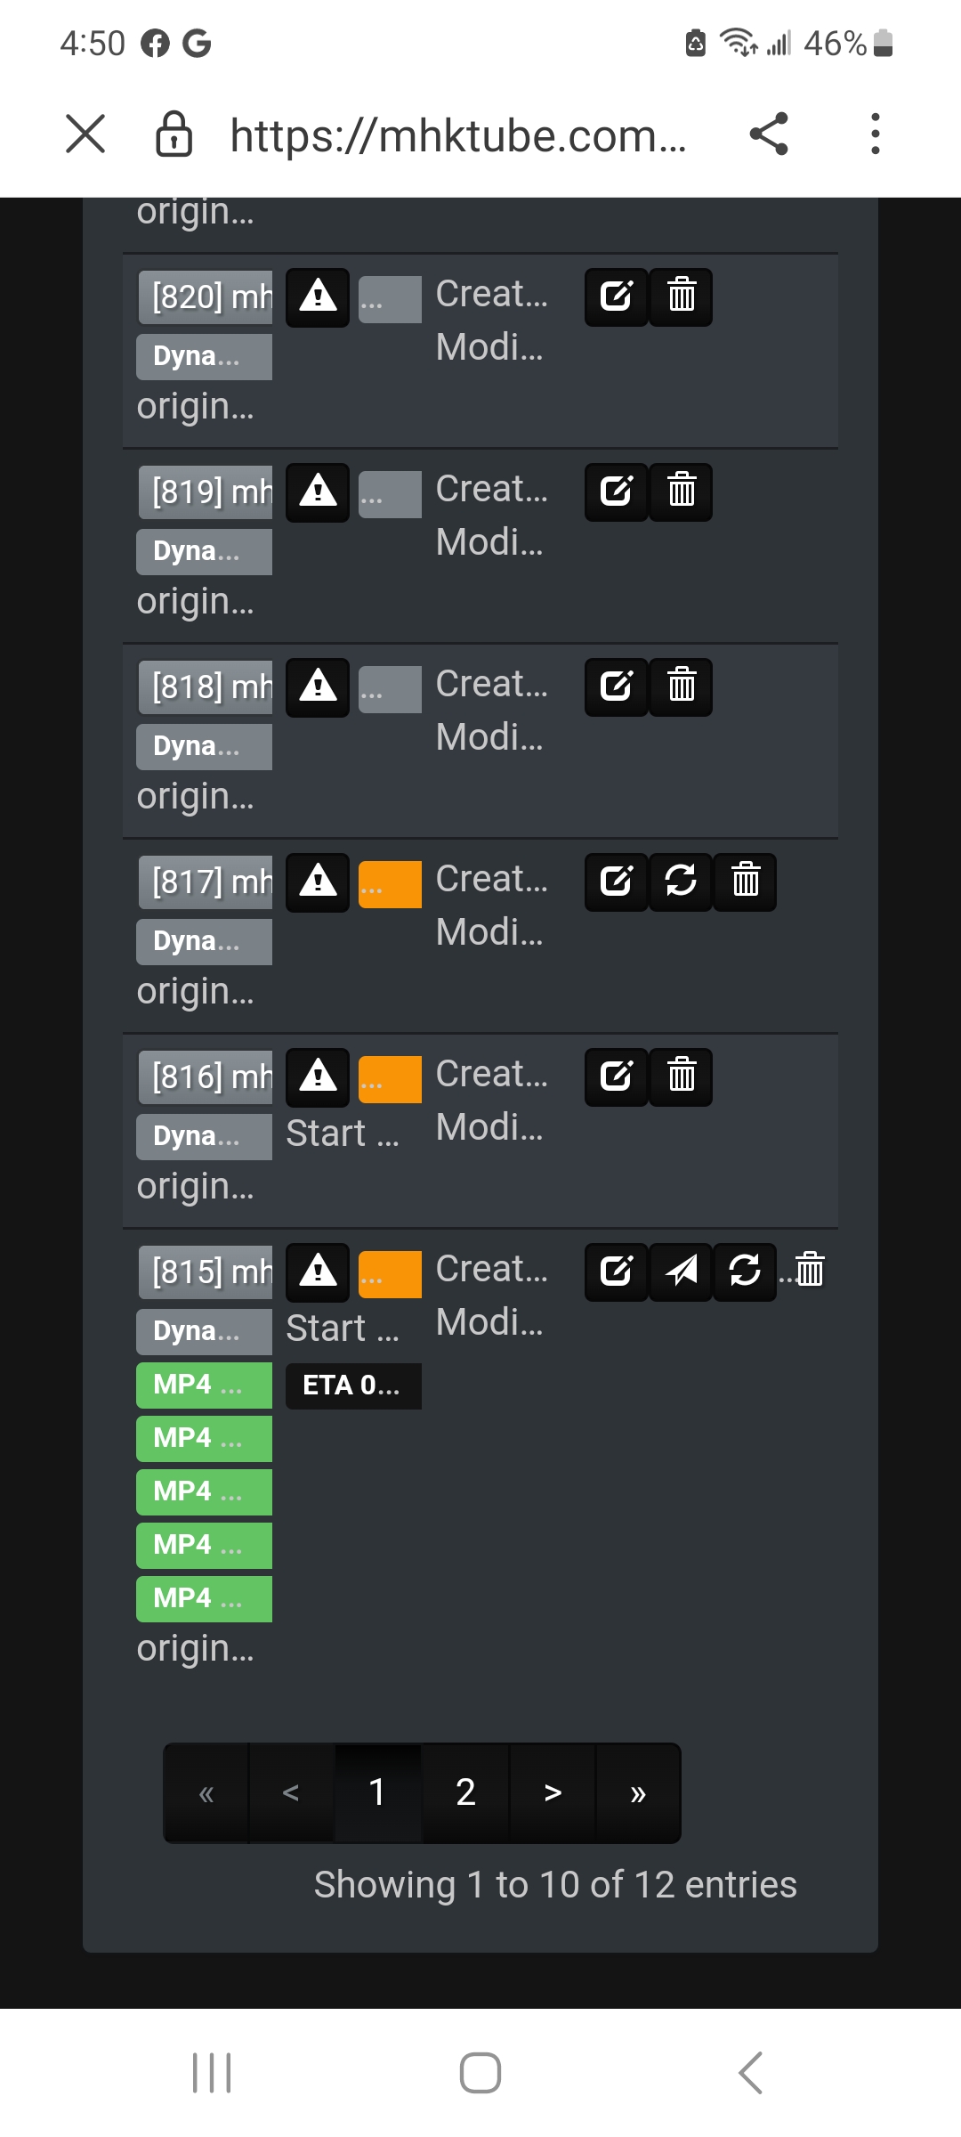Viewport: 961px width, 2137px height.
Task: Go to next page with > button
Action: [553, 1793]
